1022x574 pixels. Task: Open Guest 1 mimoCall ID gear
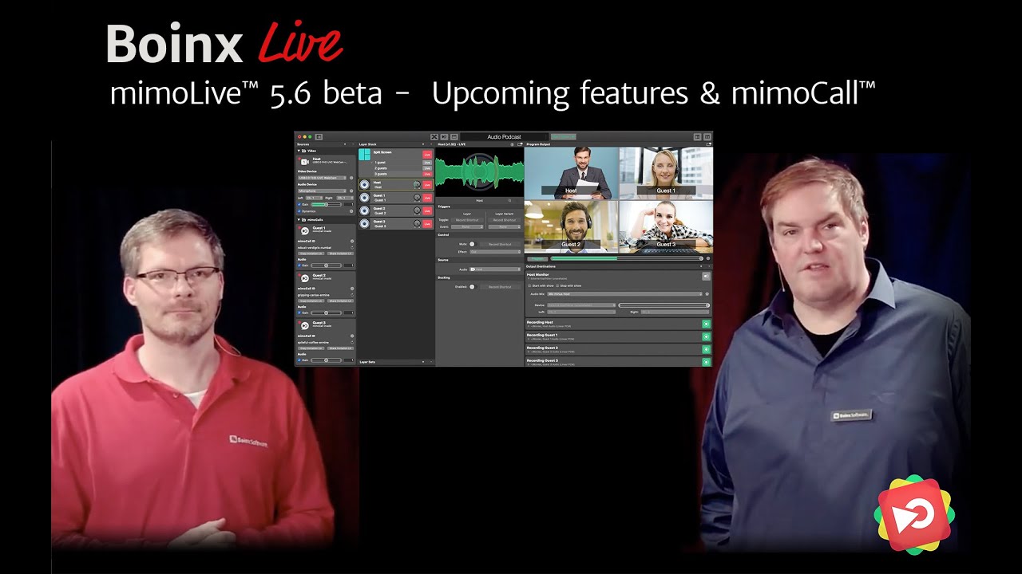(352, 241)
